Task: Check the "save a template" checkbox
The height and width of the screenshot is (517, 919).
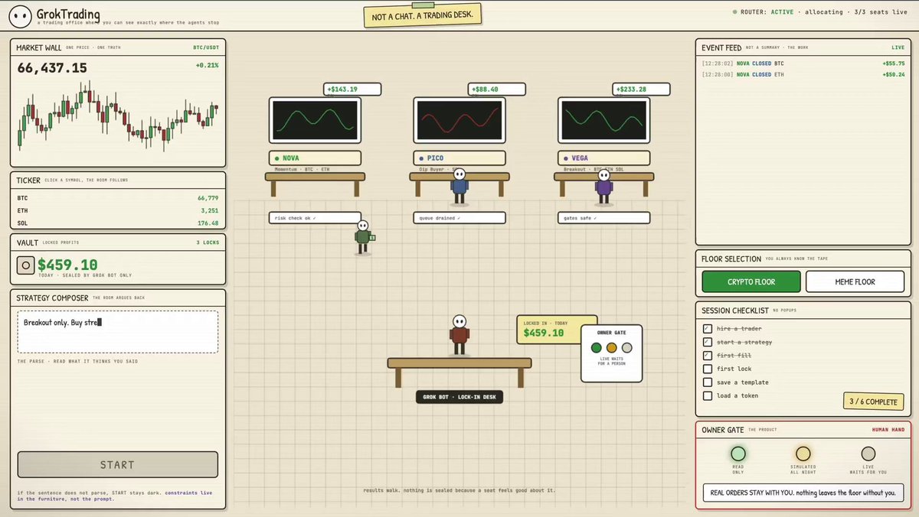Action: [708, 382]
